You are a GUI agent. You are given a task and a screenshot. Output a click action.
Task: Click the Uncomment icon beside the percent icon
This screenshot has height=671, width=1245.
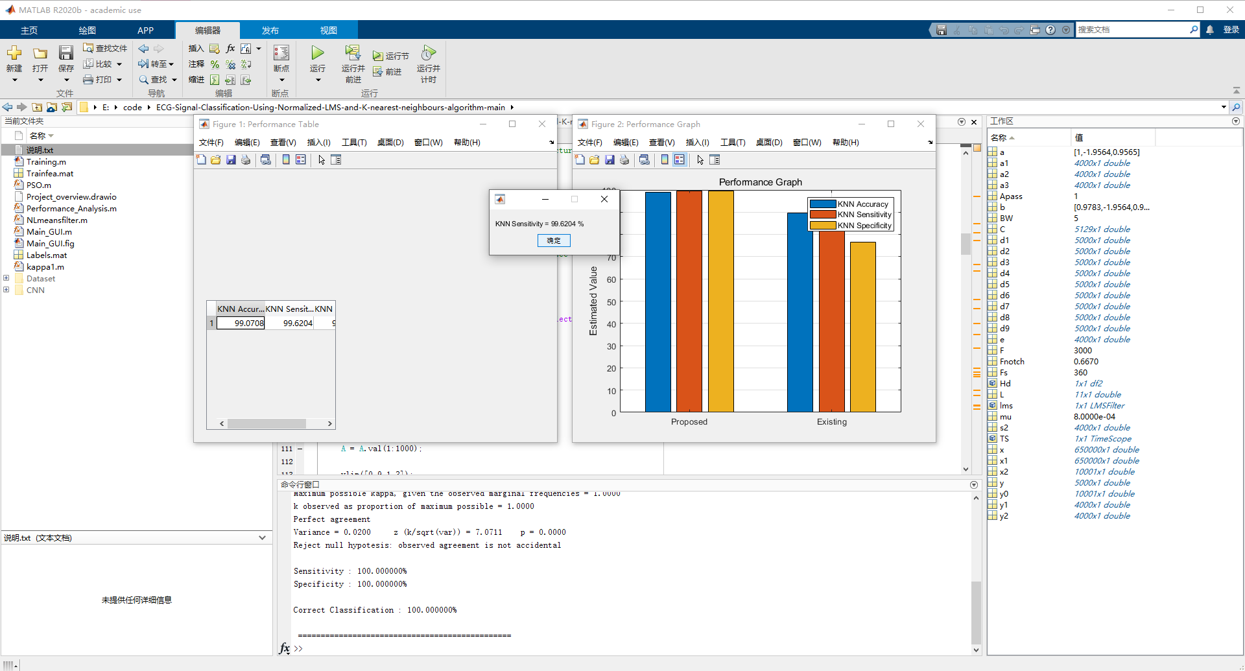tap(230, 64)
